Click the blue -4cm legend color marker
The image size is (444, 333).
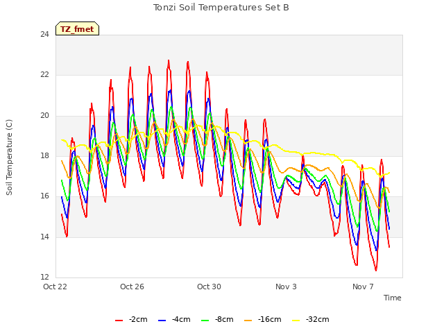(162, 321)
